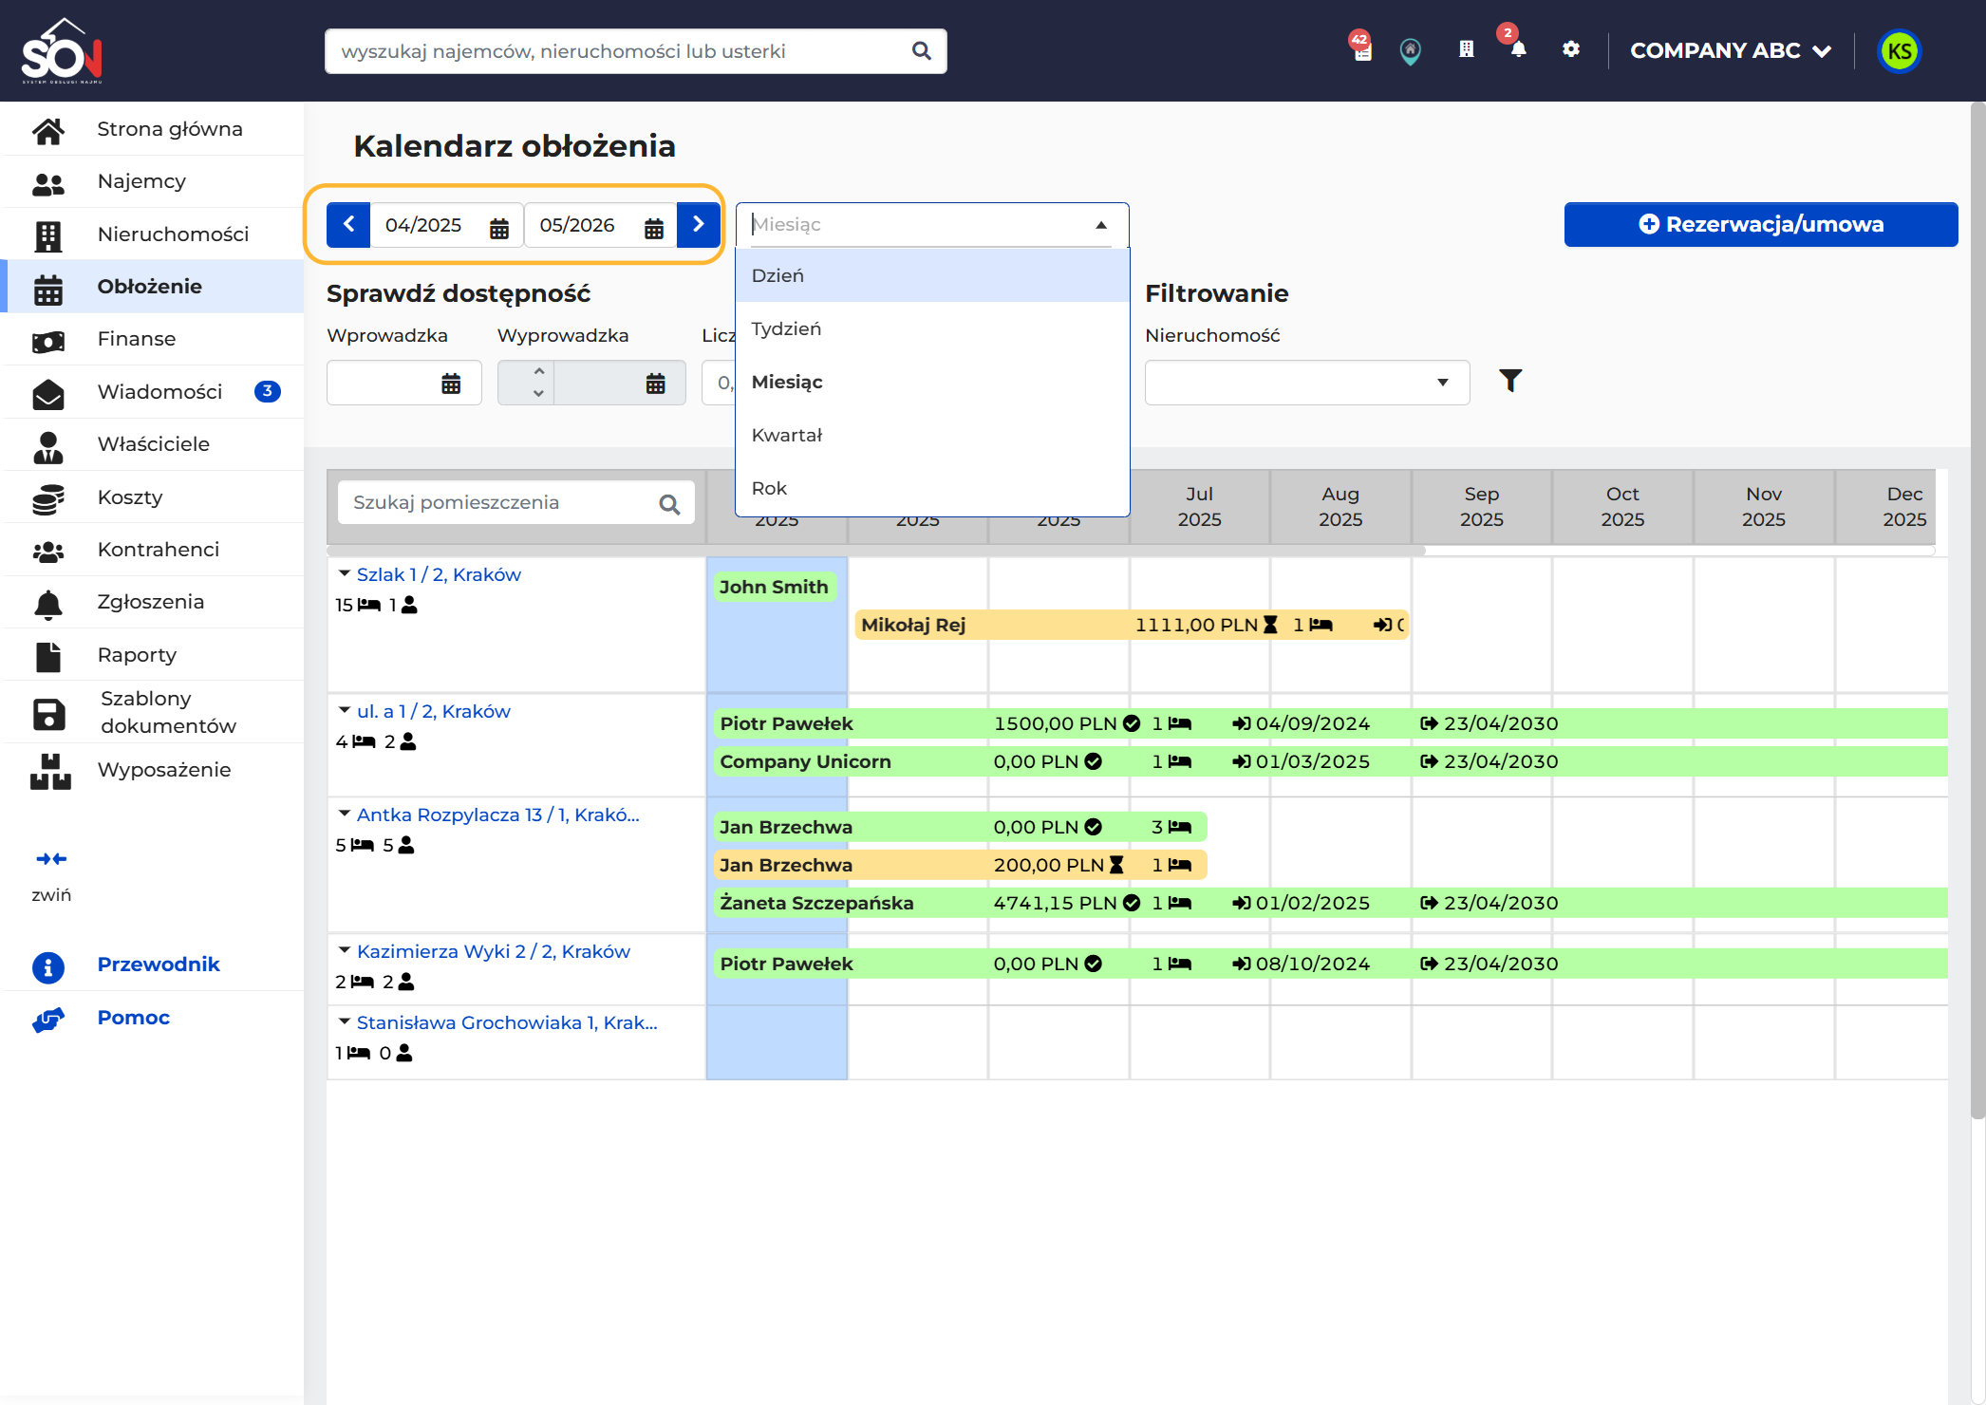Viewport: 1986px width, 1405px height.
Task: Open Pomoc help link
Action: tap(133, 1018)
